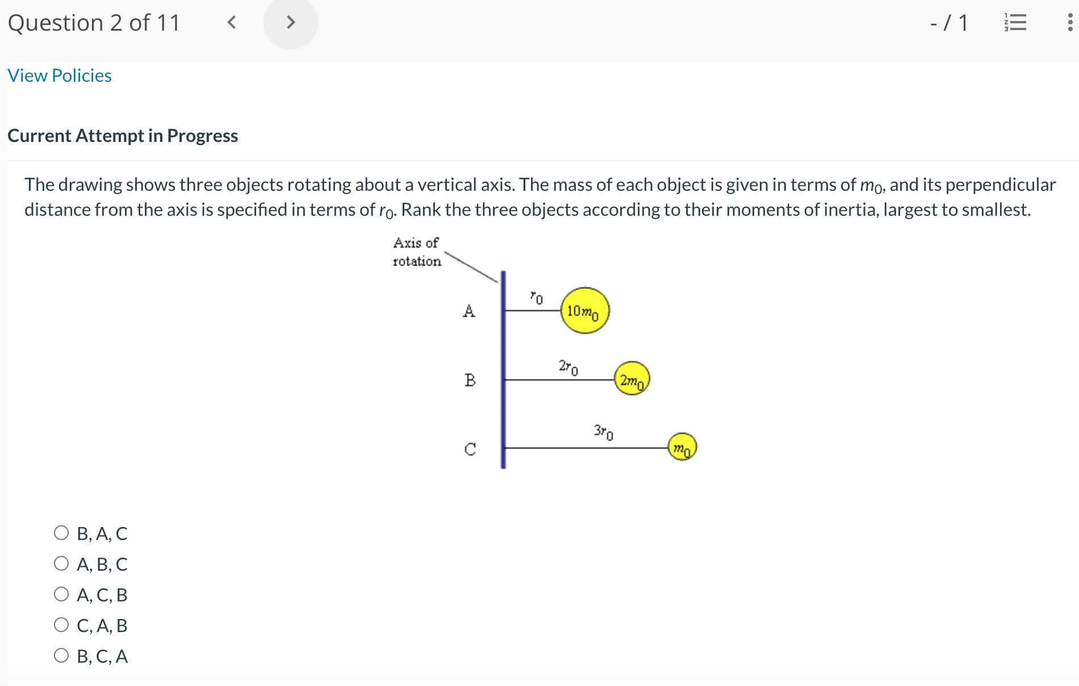The width and height of the screenshot is (1079, 686).
Task: Open the View Policies link
Action: (x=58, y=75)
